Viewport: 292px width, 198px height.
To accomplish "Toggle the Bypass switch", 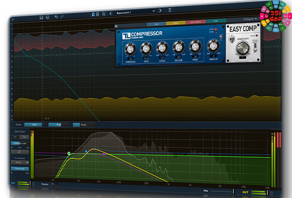I will pos(54,184).
